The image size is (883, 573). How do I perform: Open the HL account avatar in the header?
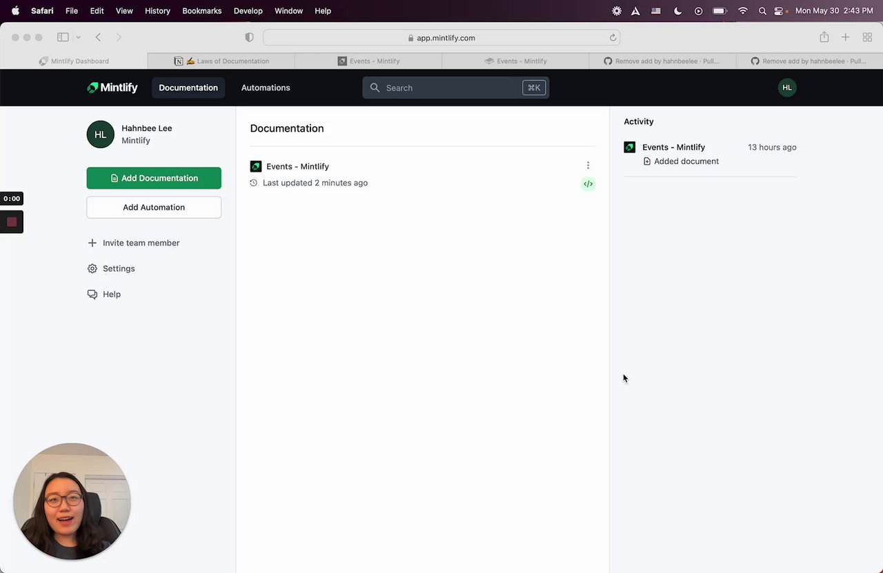click(x=787, y=88)
